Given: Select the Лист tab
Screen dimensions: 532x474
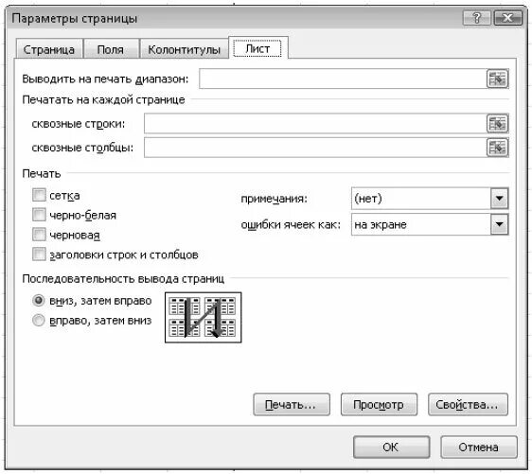Looking at the screenshot, I should 257,48.
